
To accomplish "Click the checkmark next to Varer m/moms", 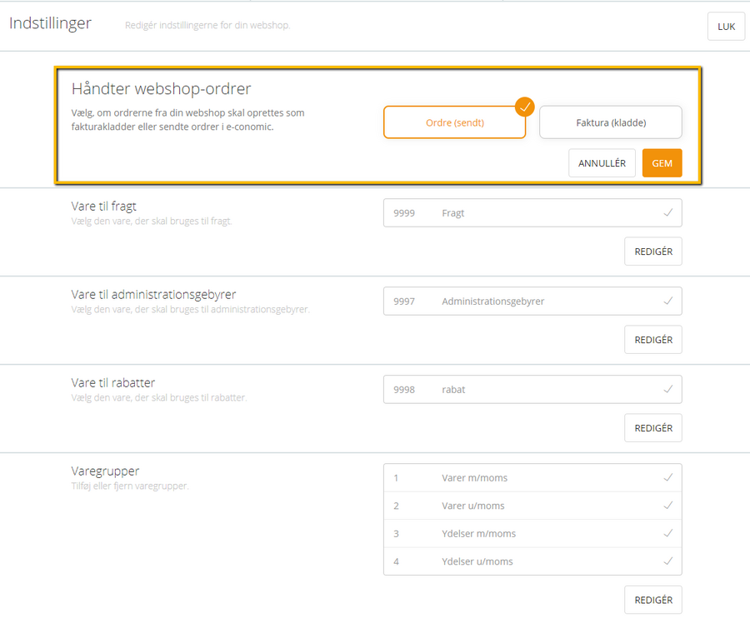I will tap(668, 477).
